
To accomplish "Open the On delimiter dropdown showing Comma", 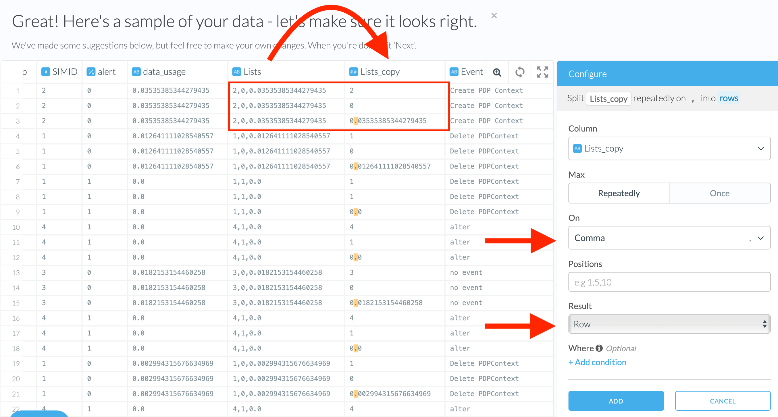I will point(669,238).
